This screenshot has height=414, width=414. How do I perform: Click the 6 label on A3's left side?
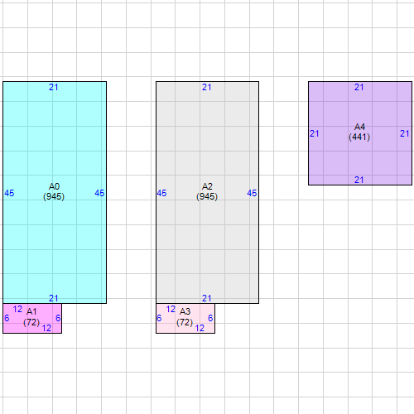(x=159, y=318)
